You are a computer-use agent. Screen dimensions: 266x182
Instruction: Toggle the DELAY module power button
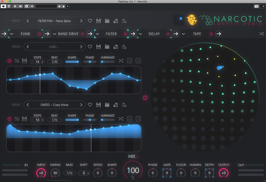pyautogui.click(x=168, y=34)
